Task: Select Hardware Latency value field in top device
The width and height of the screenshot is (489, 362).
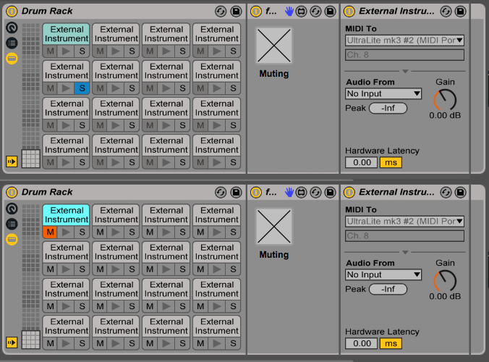Action: (x=361, y=162)
